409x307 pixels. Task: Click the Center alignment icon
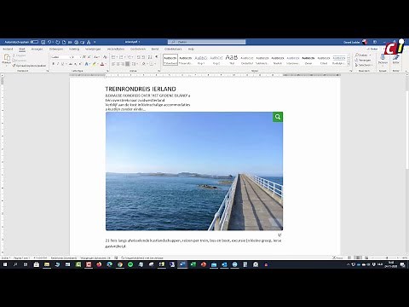[x=118, y=64]
